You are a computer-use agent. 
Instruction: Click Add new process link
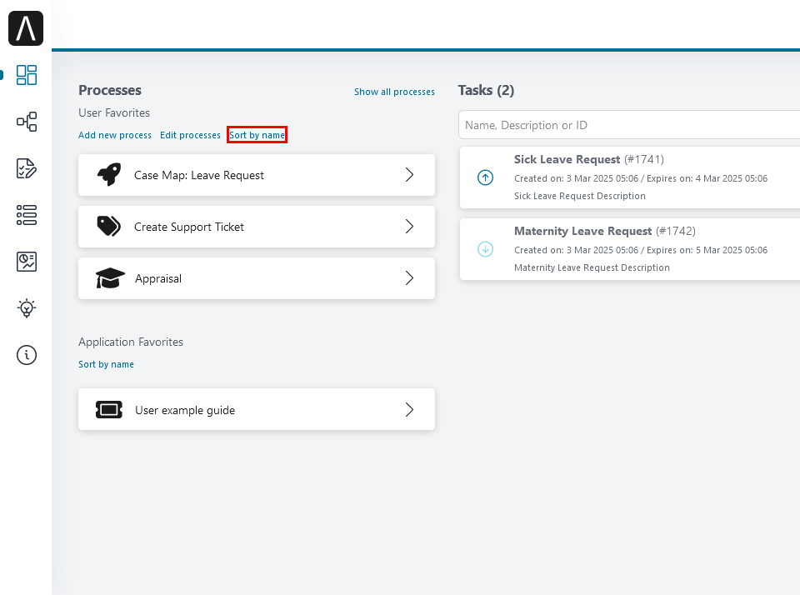coord(115,135)
